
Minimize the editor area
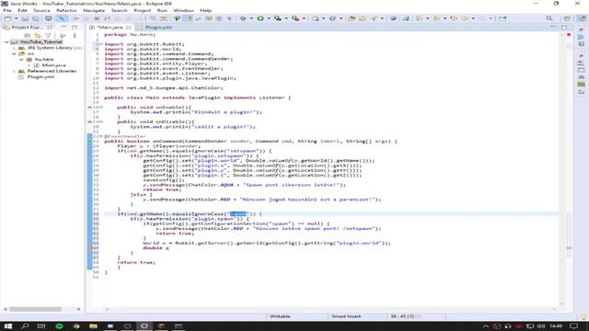click(x=553, y=27)
